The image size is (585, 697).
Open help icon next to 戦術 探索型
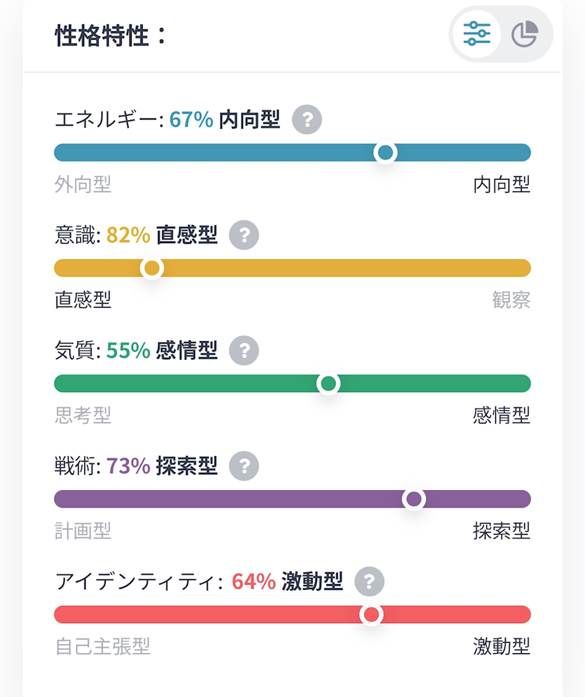(244, 466)
